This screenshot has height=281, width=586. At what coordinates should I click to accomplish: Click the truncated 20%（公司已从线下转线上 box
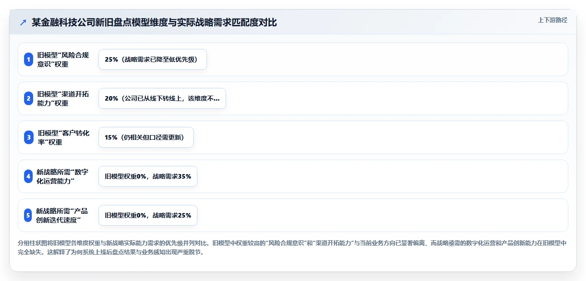162,98
